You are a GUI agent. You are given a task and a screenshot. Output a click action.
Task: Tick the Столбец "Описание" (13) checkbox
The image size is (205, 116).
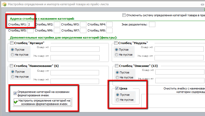click(117, 66)
